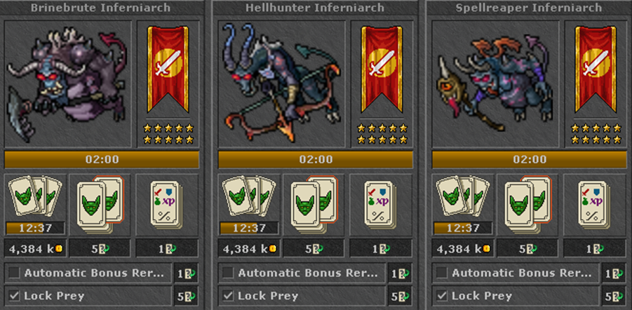Click the Brinebrute 4,384 k gold price button
This screenshot has height=310, width=632.
35,248
